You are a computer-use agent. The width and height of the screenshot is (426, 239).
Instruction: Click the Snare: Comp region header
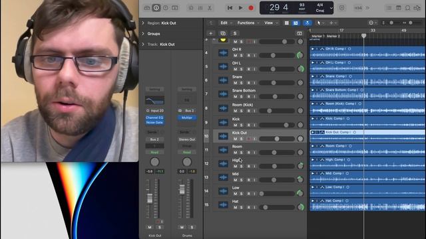pyautogui.click(x=367, y=76)
